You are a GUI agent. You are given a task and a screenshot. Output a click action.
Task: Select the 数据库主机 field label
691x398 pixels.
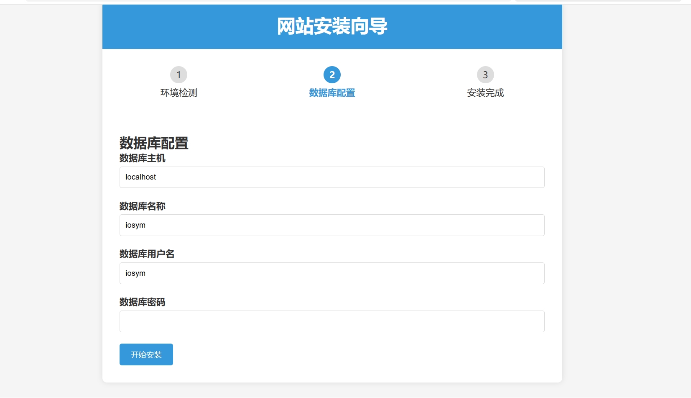[x=142, y=159]
